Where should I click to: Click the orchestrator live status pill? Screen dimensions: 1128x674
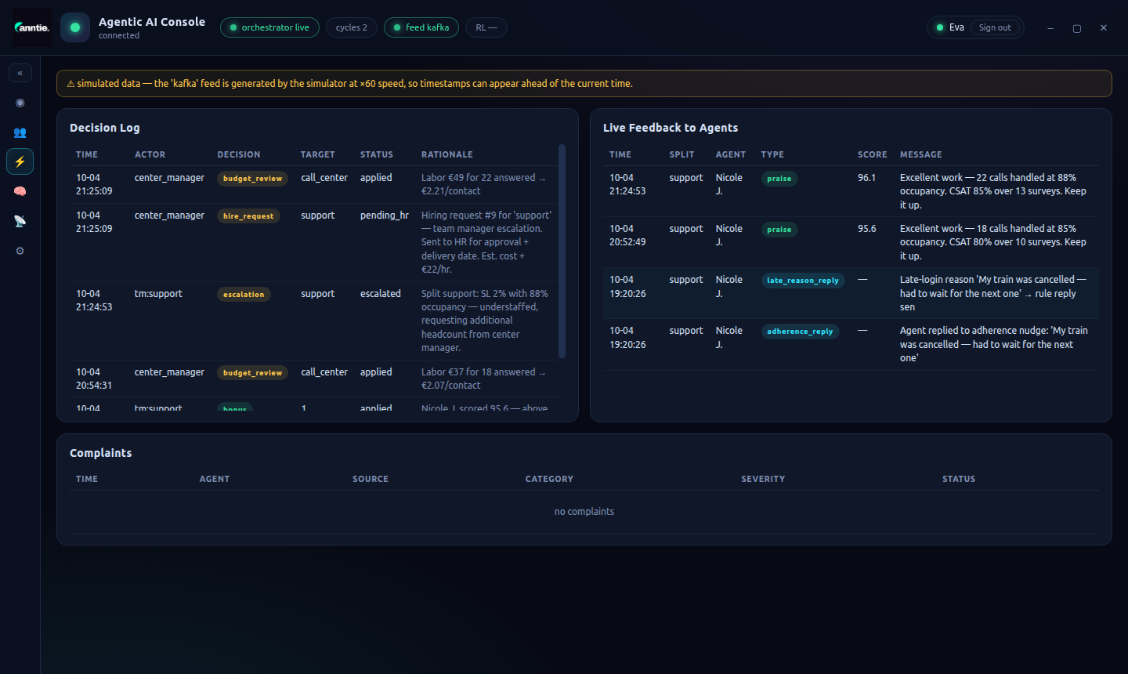(x=269, y=27)
